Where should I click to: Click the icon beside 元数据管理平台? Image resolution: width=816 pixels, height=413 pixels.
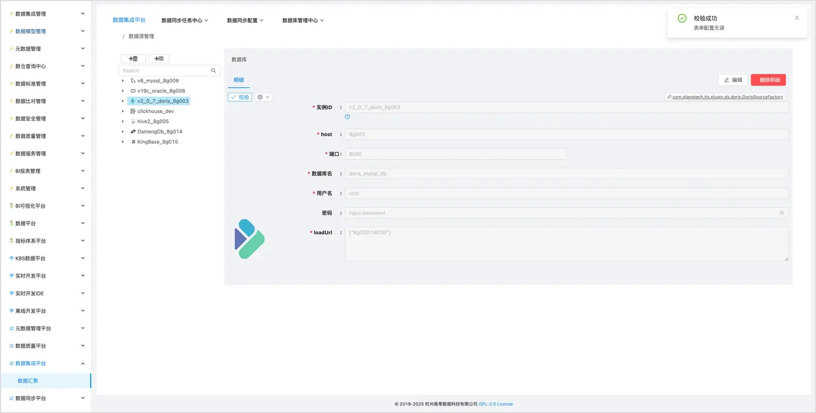tap(11, 328)
